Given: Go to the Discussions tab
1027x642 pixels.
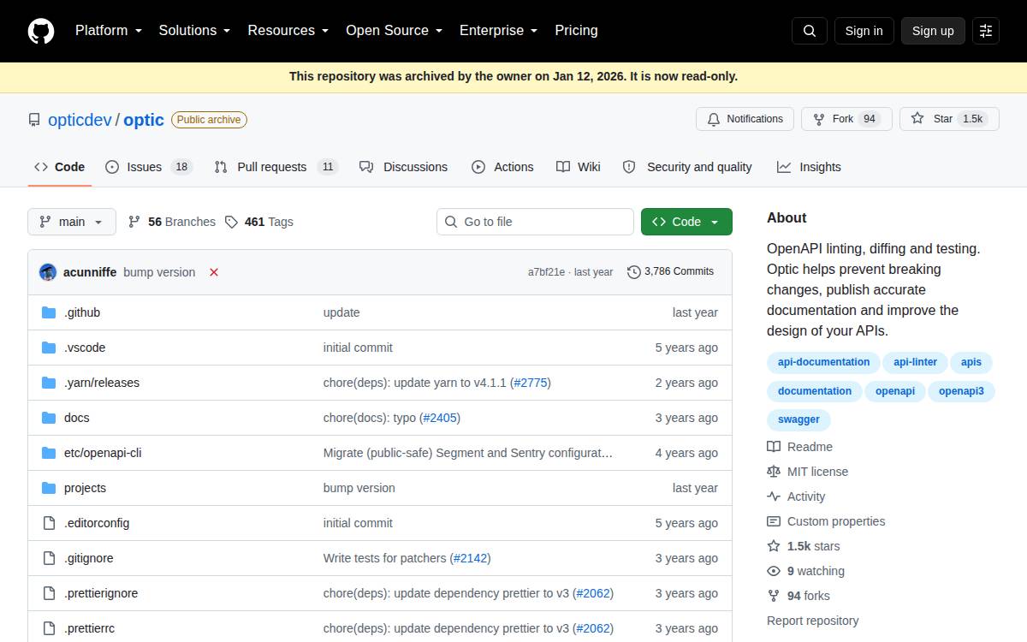Looking at the screenshot, I should 404,167.
